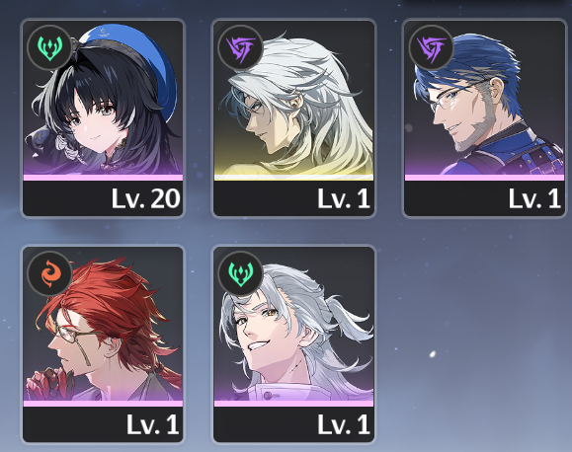Click Lv. 1 label under red-haired character
572x452 pixels.
coord(153,425)
